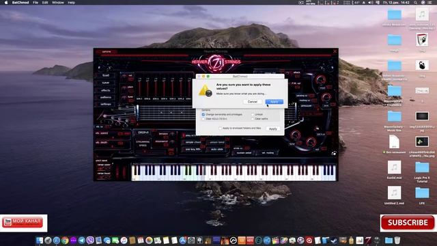
Task: Adjust the vib. depth slider
Action: tap(113, 146)
